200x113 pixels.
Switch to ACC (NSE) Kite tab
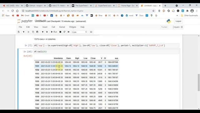(12, 6)
